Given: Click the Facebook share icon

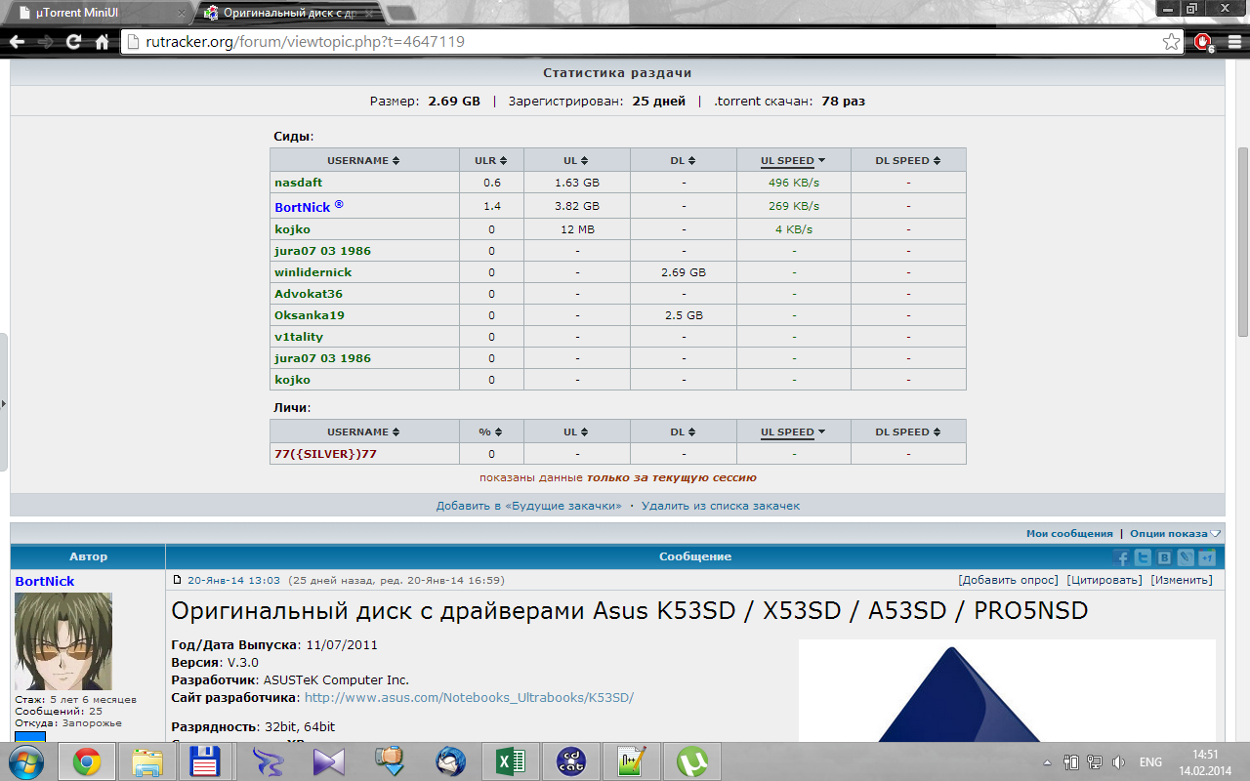Looking at the screenshot, I should tap(1121, 557).
